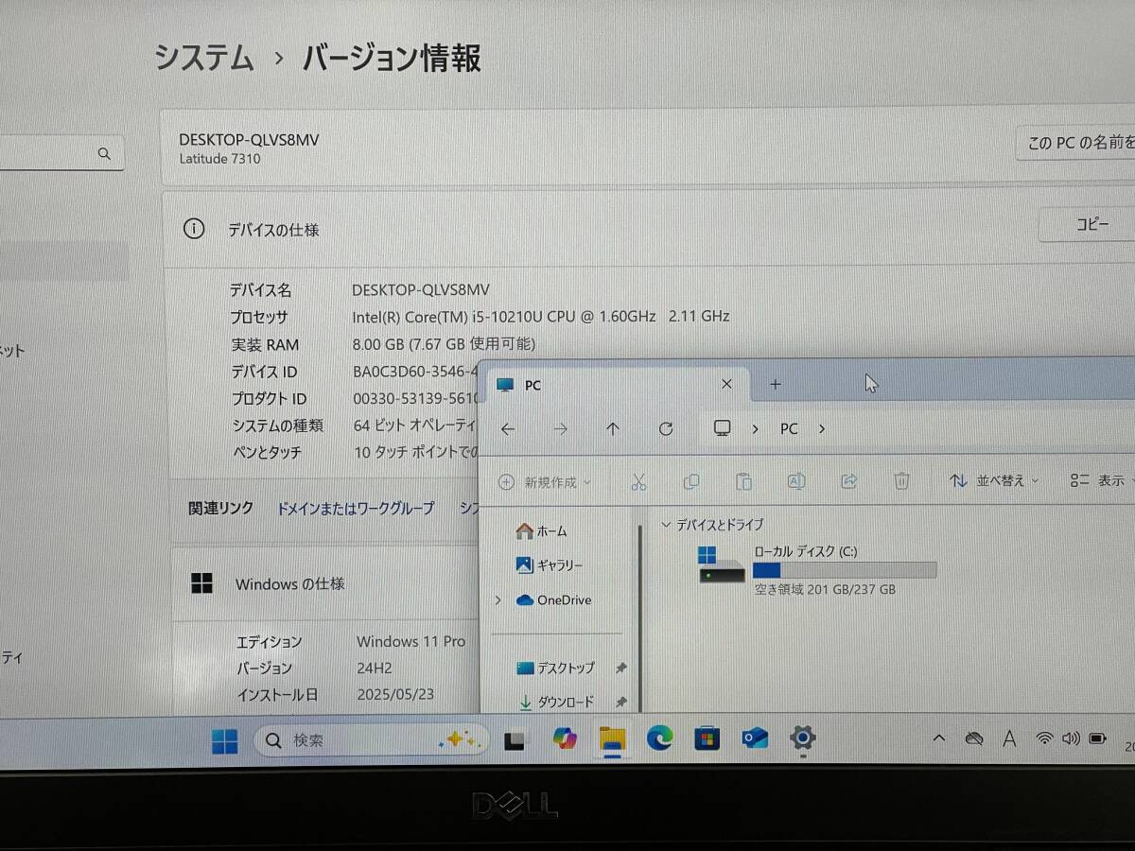Click the '関連リンク' label
1135x851 pixels.
pyautogui.click(x=220, y=508)
